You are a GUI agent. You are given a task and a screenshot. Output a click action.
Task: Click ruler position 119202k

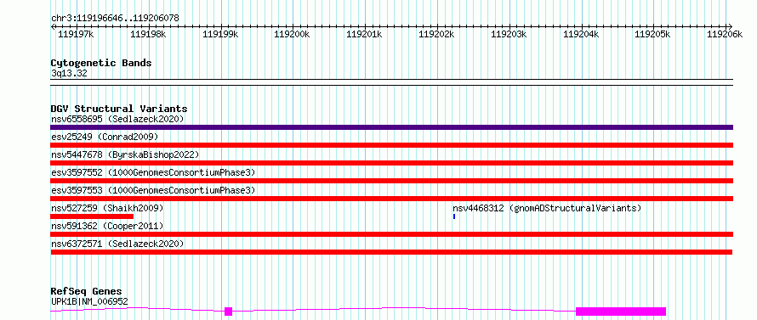[x=436, y=34]
